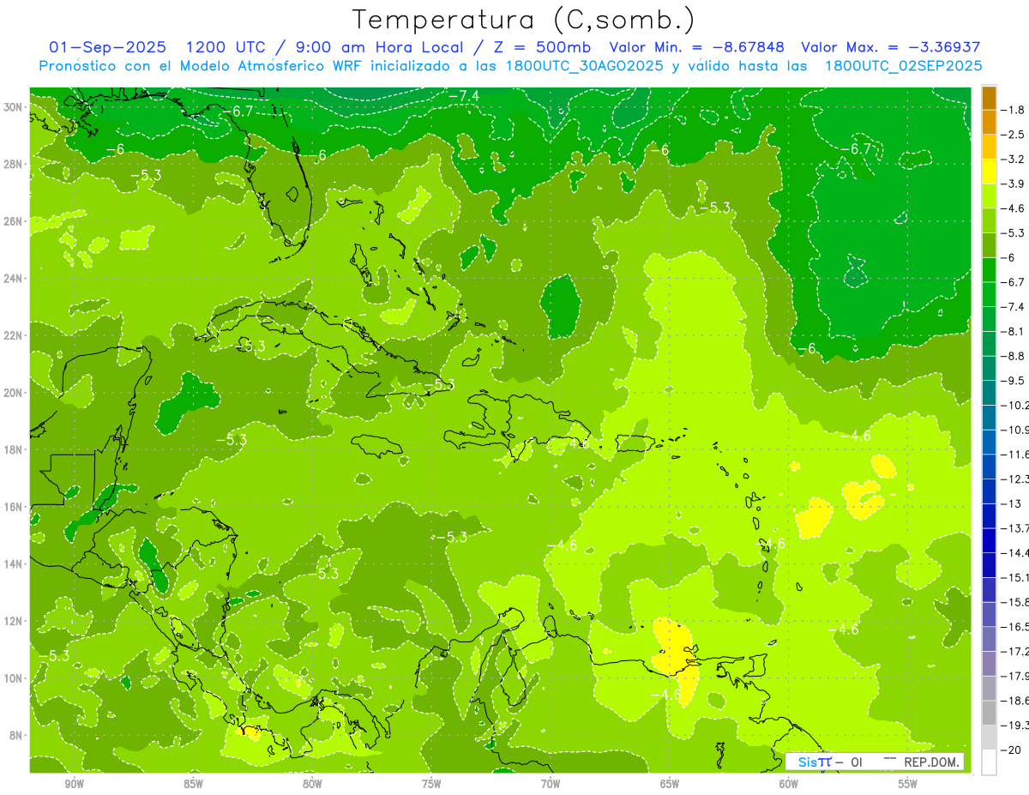Click the '8N' latitude axis label
The width and height of the screenshot is (1029, 795).
17,735
